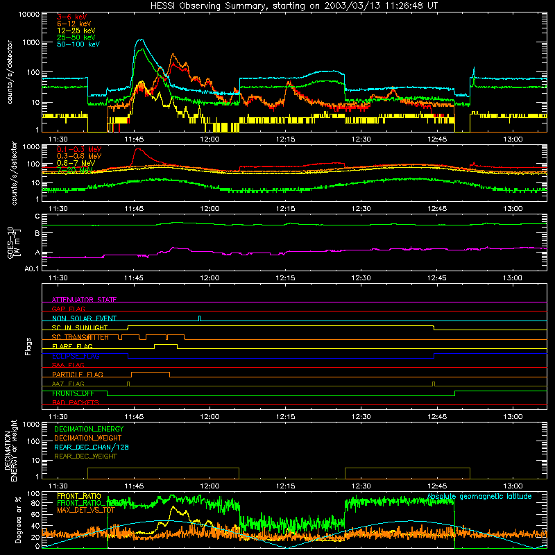This screenshot has width=555, height=555.
Task: Click the 13:00 time tick below the GOES panel
Action: tap(512, 278)
